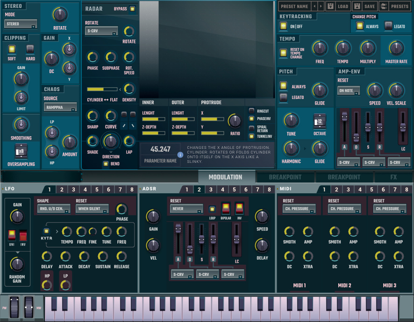The image size is (414, 322).
Task: Click the Smoothing knob
Action: (x=21, y=125)
